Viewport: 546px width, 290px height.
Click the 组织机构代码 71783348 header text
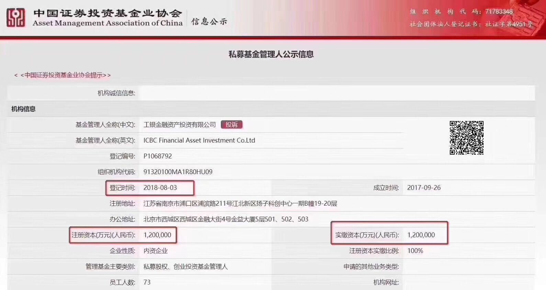[461, 11]
